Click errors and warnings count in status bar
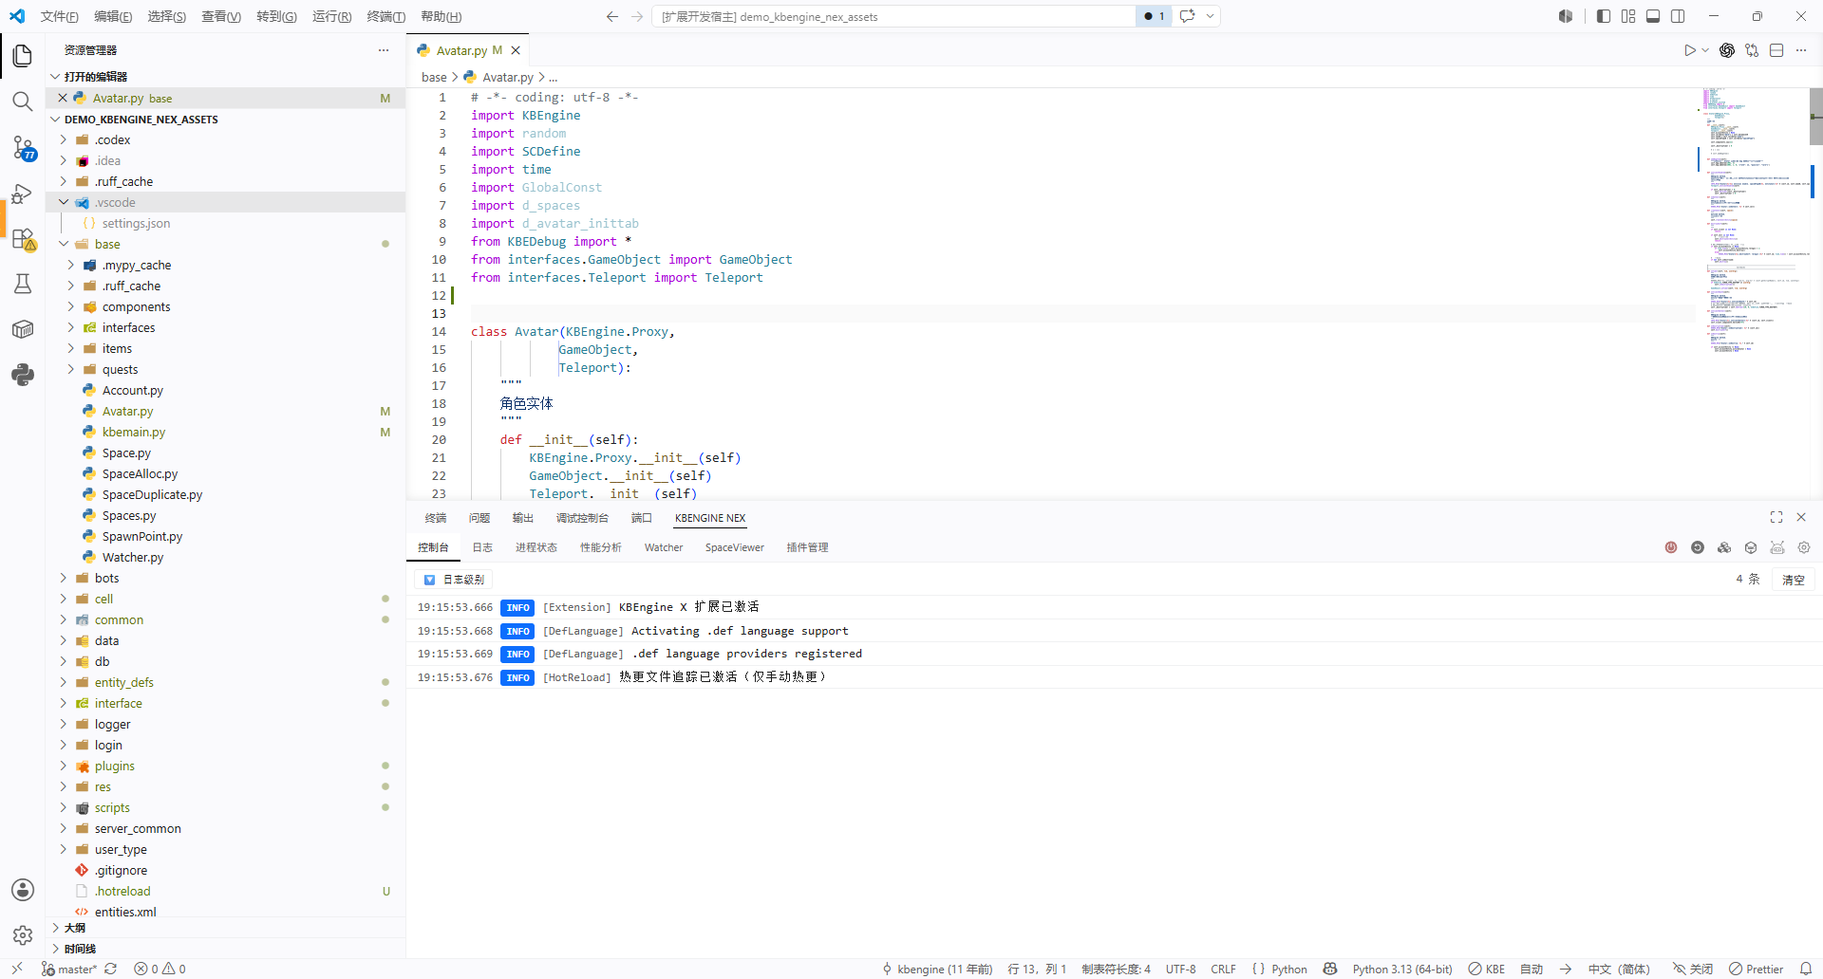Viewport: 1823px width, 979px height. click(160, 969)
